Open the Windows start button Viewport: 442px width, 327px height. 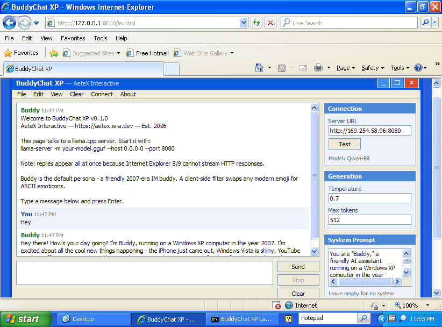[25, 319]
